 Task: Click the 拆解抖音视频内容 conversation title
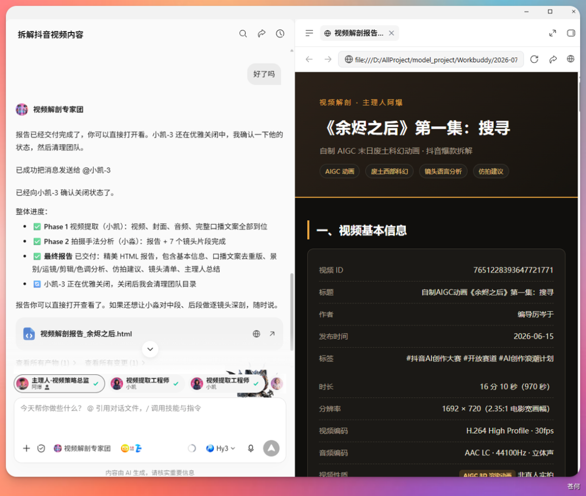click(x=50, y=35)
